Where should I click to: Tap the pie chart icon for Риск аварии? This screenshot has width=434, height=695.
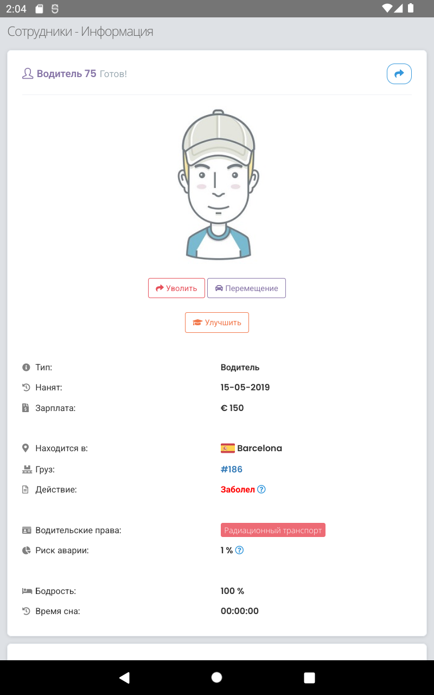(x=25, y=550)
